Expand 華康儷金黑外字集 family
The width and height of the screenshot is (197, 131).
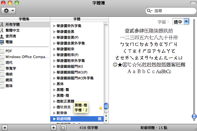[x=54, y=44]
